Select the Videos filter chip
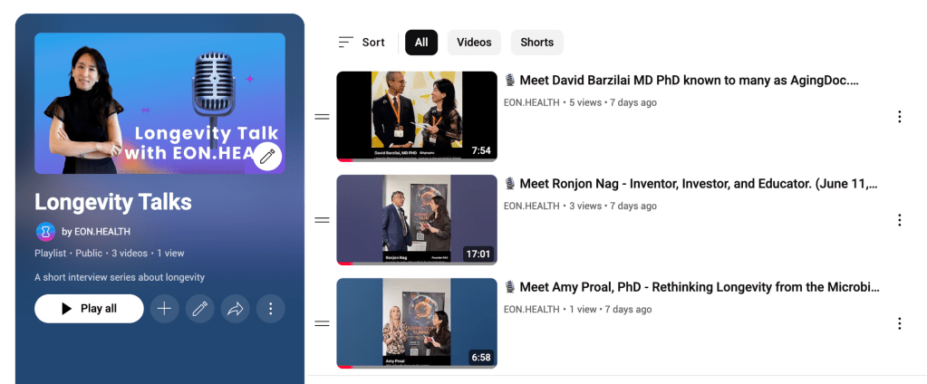927x384 pixels. point(474,43)
